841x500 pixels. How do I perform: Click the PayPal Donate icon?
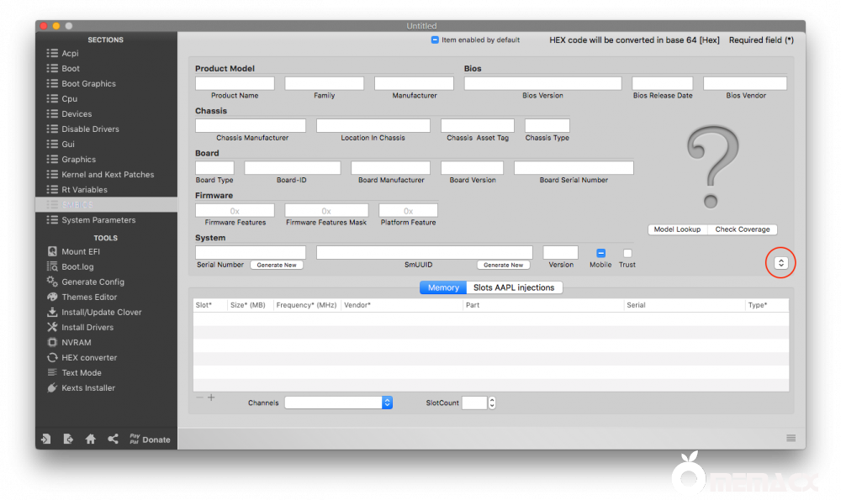pos(150,438)
